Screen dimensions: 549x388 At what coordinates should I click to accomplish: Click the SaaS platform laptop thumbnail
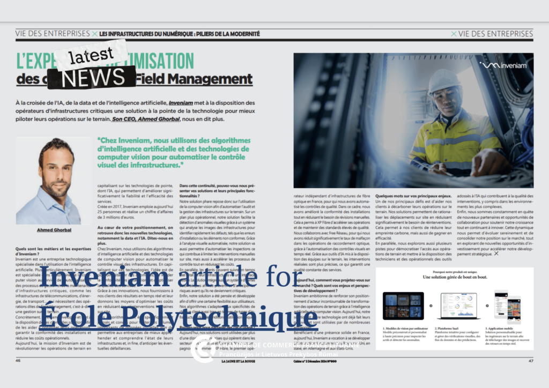click(459, 306)
